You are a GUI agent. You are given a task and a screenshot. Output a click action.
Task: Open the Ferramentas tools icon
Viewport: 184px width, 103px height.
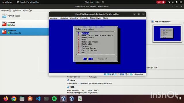pyautogui.click(x=4, y=16)
